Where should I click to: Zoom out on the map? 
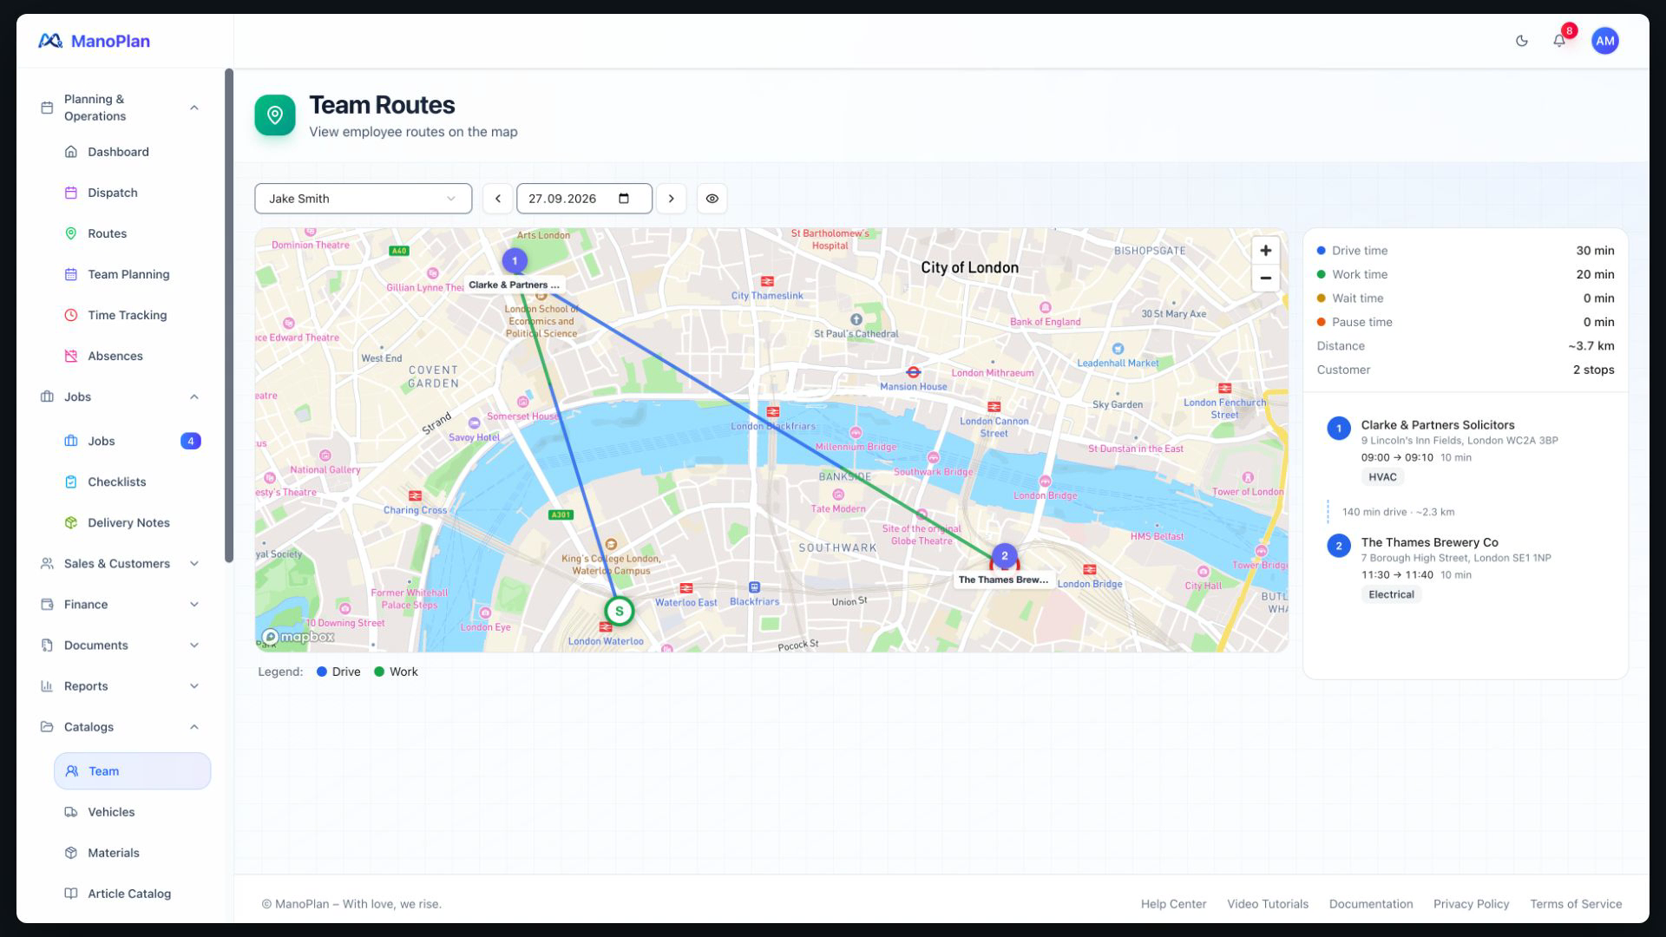pyautogui.click(x=1265, y=278)
